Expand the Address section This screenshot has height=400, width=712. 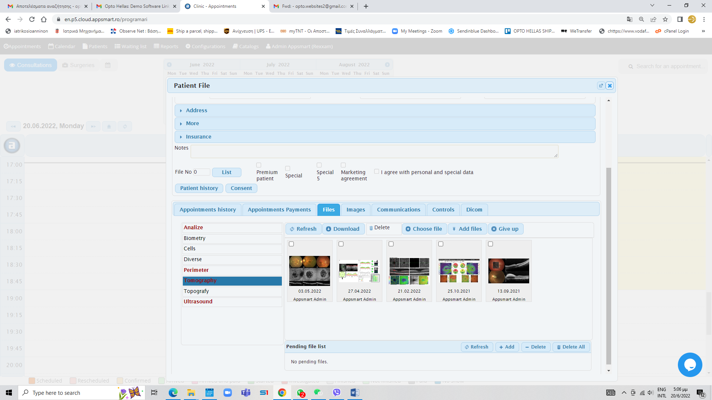pyautogui.click(x=385, y=110)
